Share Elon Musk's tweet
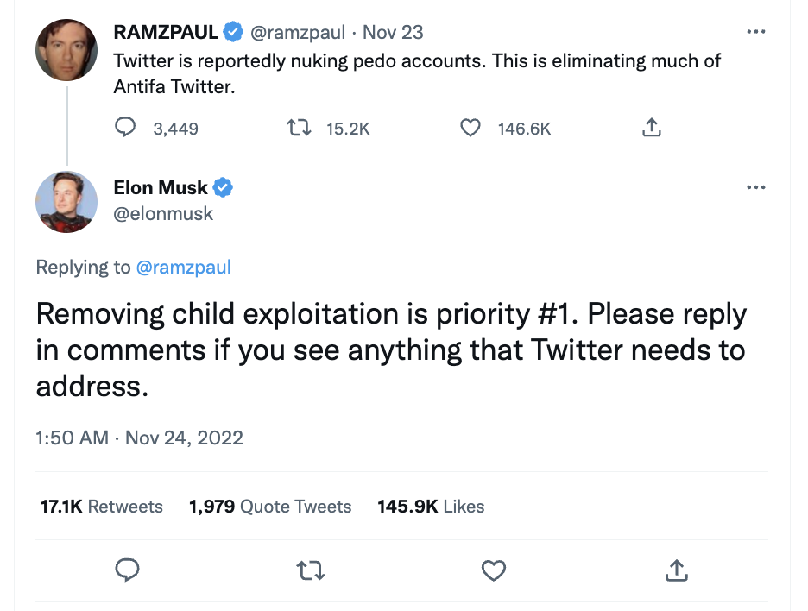Viewport: 808px width, 611px height. click(x=678, y=570)
